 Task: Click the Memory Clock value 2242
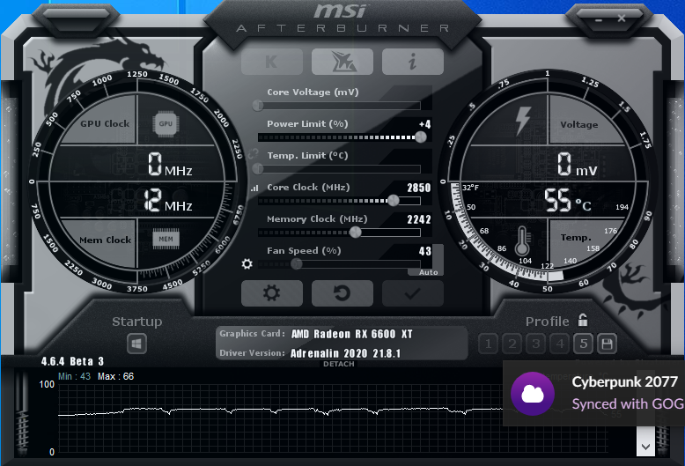click(418, 219)
